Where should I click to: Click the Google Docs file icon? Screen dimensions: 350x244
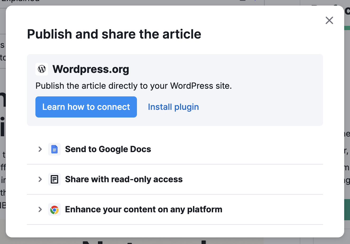tap(54, 149)
